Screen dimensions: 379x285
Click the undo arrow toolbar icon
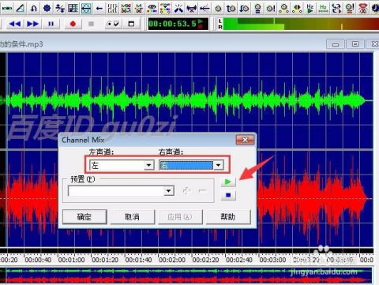click(33, 9)
